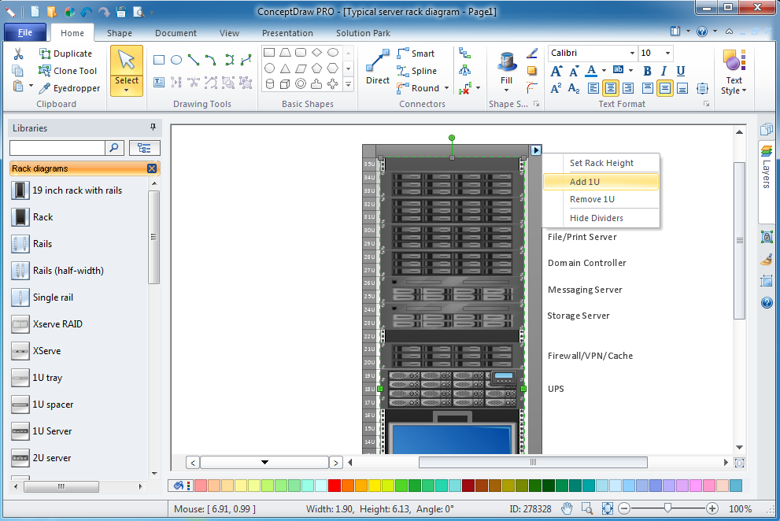Go to the previous page arrow button
Image resolution: width=780 pixels, height=521 pixels.
click(x=193, y=463)
